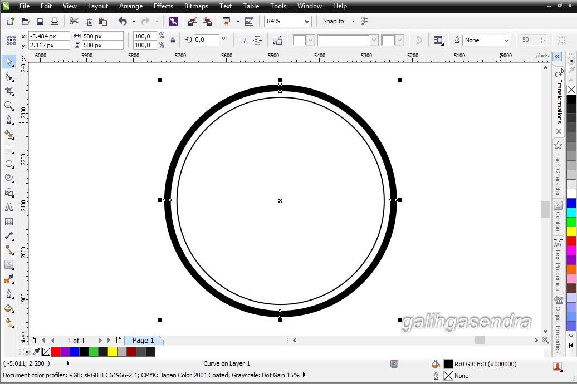Viewport: 577px width, 384px height.
Task: Select the Connector tool
Action: [x=9, y=250]
